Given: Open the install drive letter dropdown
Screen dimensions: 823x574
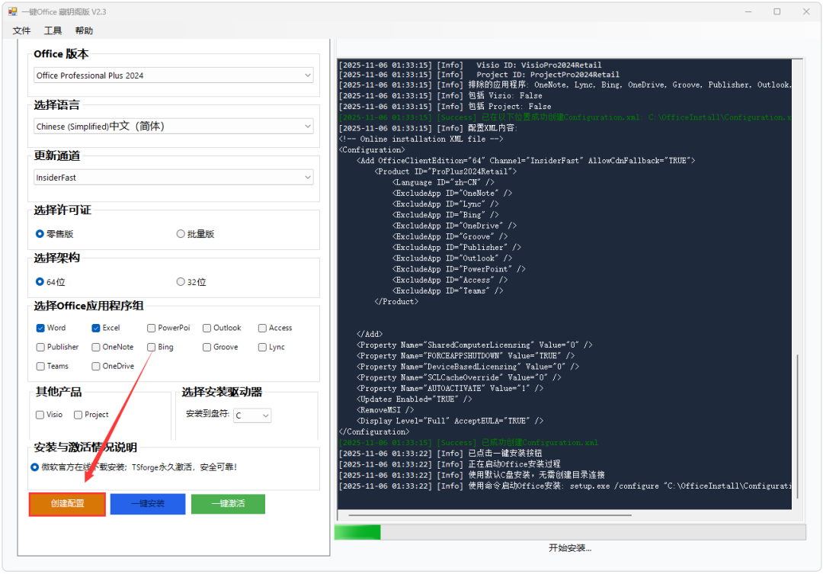Looking at the screenshot, I should pos(252,415).
